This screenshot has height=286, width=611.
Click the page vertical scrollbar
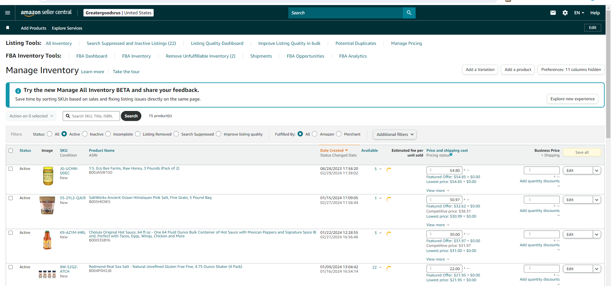pyautogui.click(x=608, y=75)
